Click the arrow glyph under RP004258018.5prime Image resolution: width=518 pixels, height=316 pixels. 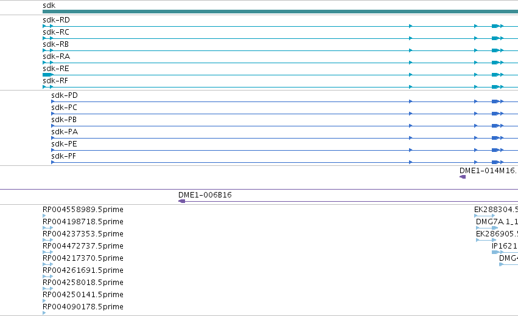pos(48,289)
